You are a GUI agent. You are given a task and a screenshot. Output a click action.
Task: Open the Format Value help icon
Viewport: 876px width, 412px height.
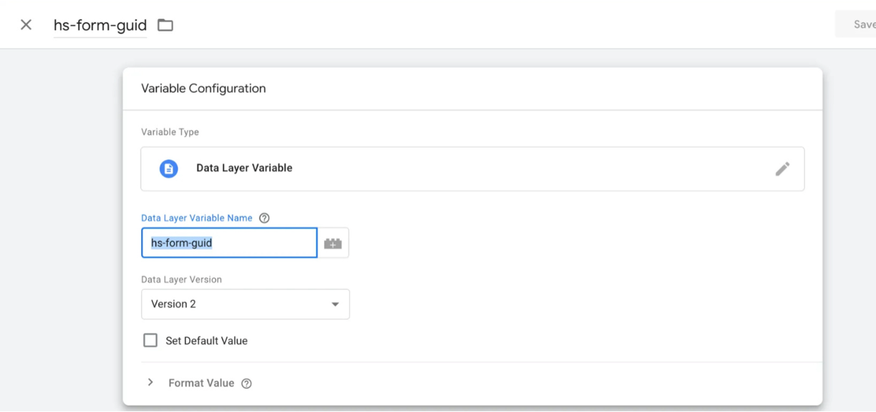(x=246, y=383)
